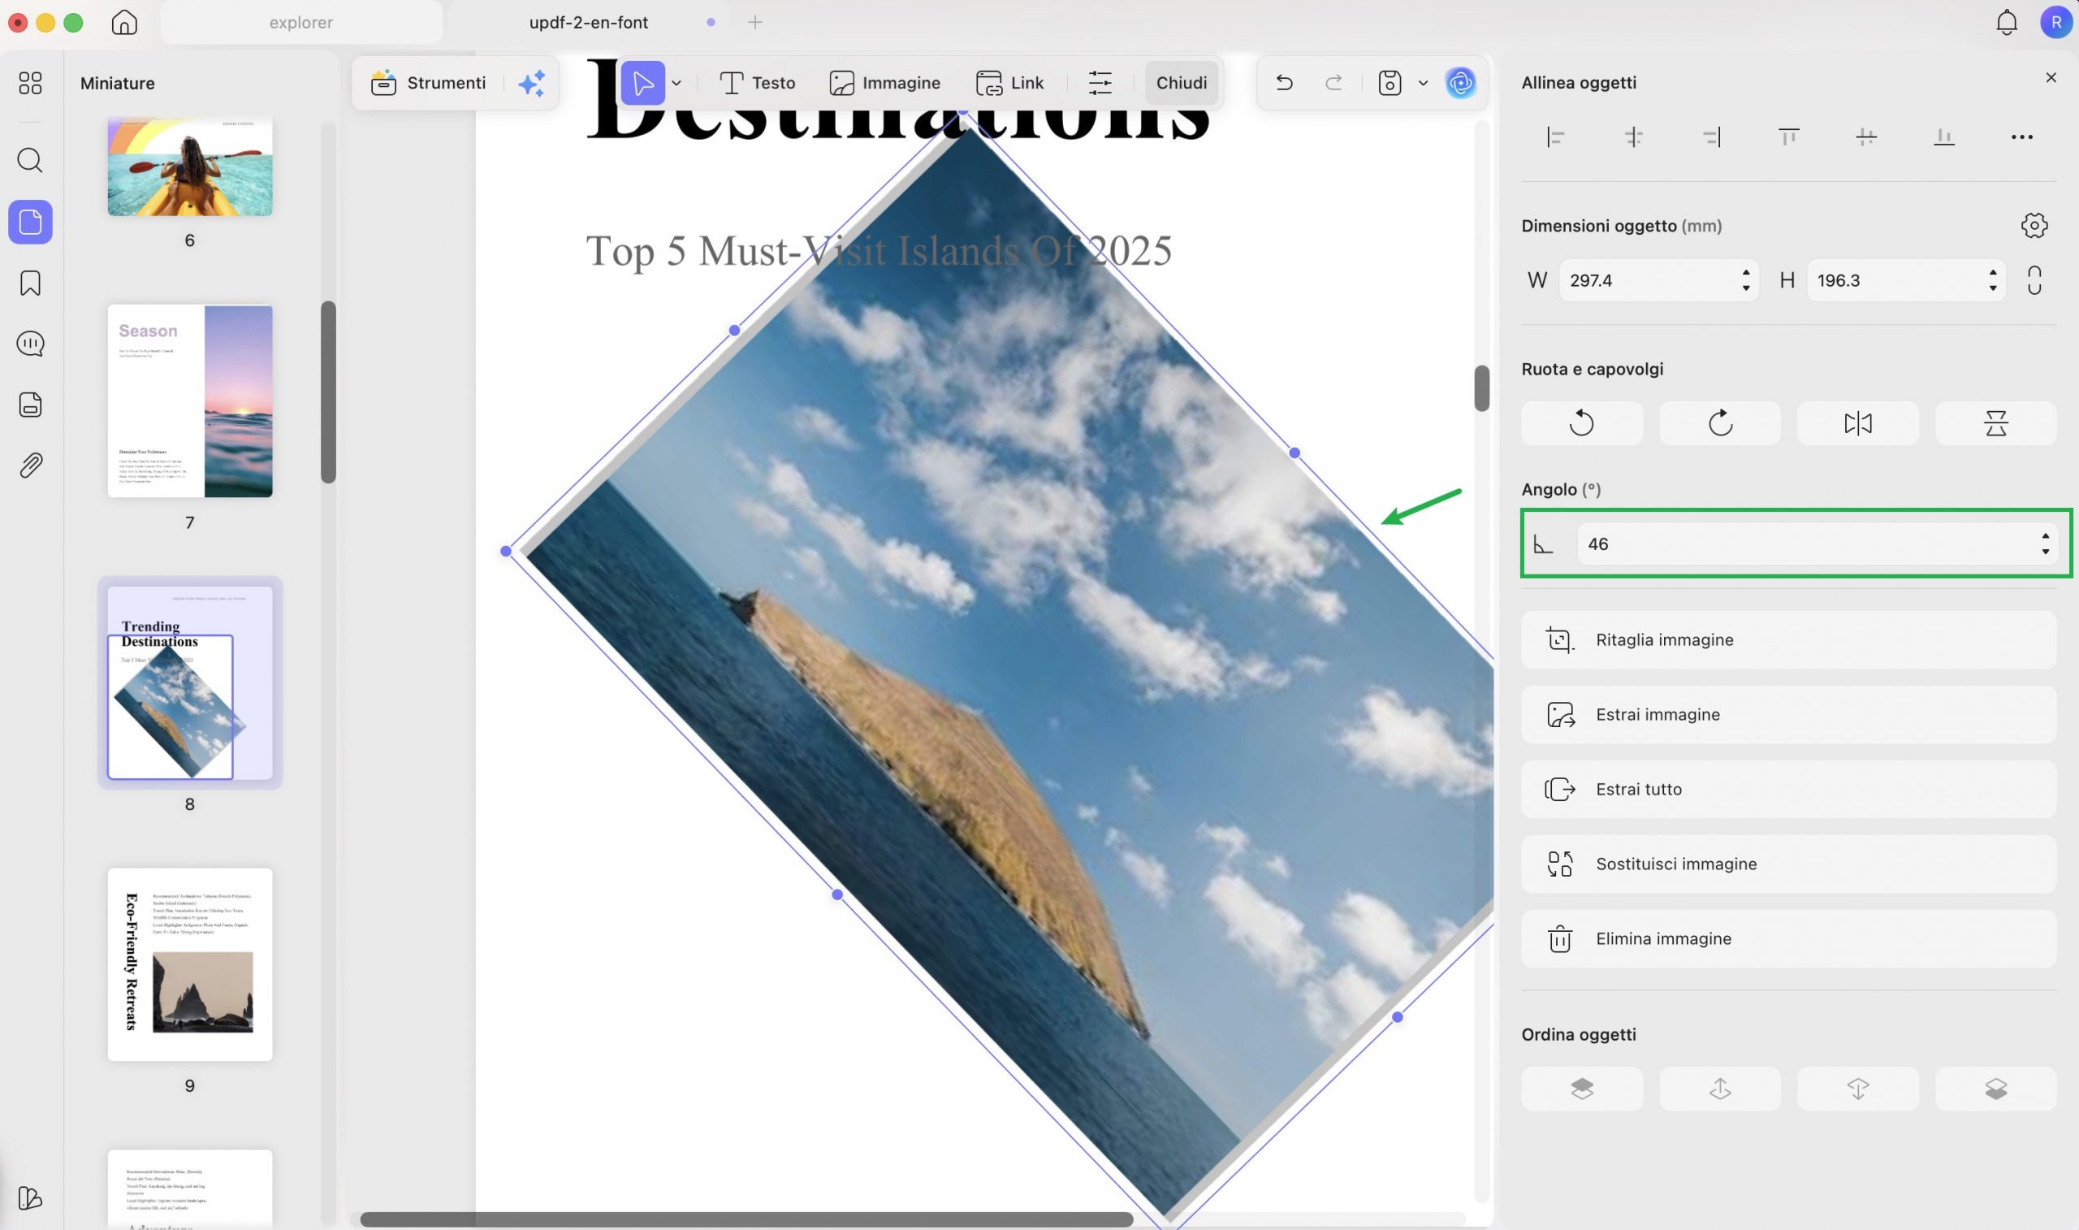
Task: Select the arrow selection tool
Action: 642,83
